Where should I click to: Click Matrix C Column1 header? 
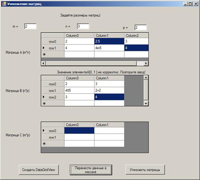coord(109,125)
